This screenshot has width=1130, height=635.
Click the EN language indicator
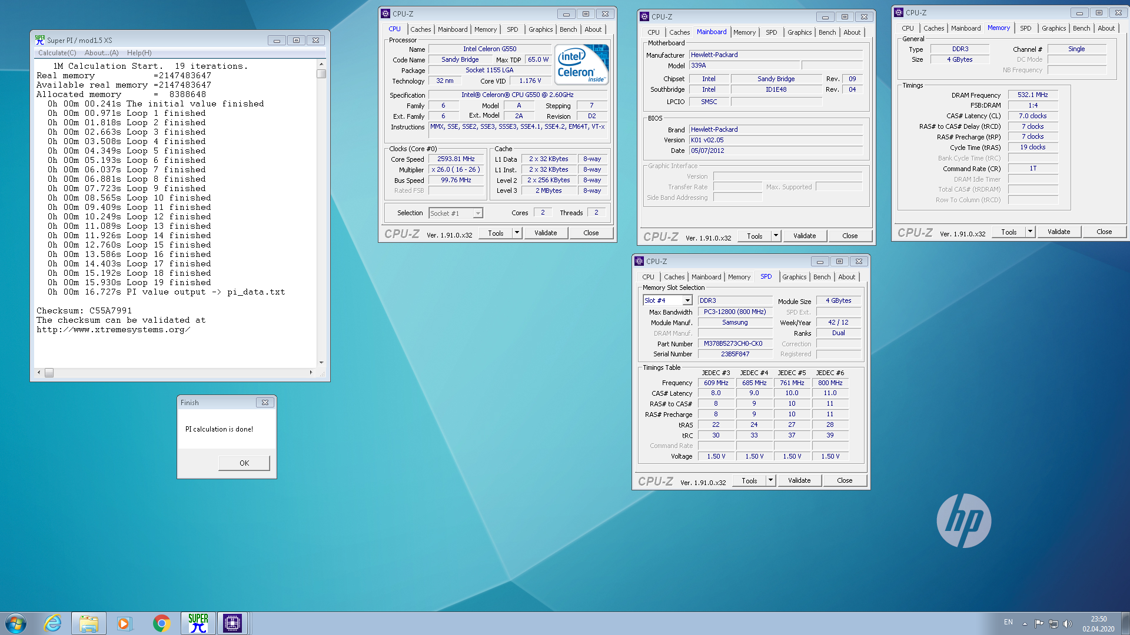tap(1008, 622)
